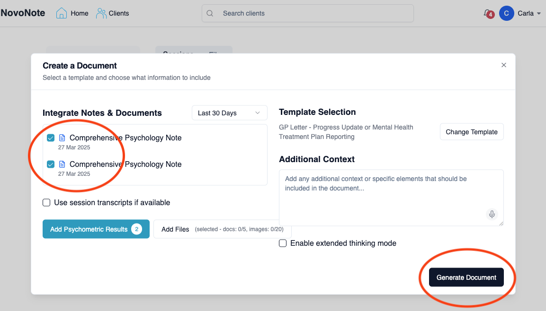The height and width of the screenshot is (311, 546).
Task: Click the Change Template button
Action: click(x=471, y=132)
